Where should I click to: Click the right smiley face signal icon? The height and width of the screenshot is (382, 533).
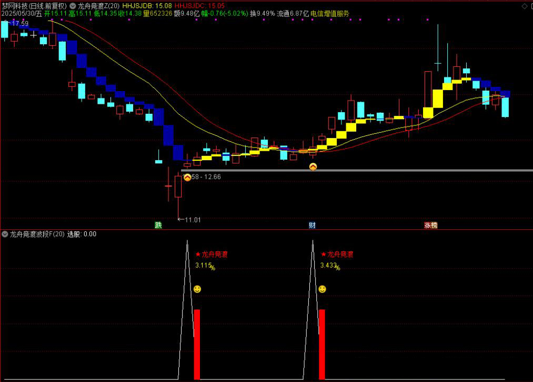[323, 289]
